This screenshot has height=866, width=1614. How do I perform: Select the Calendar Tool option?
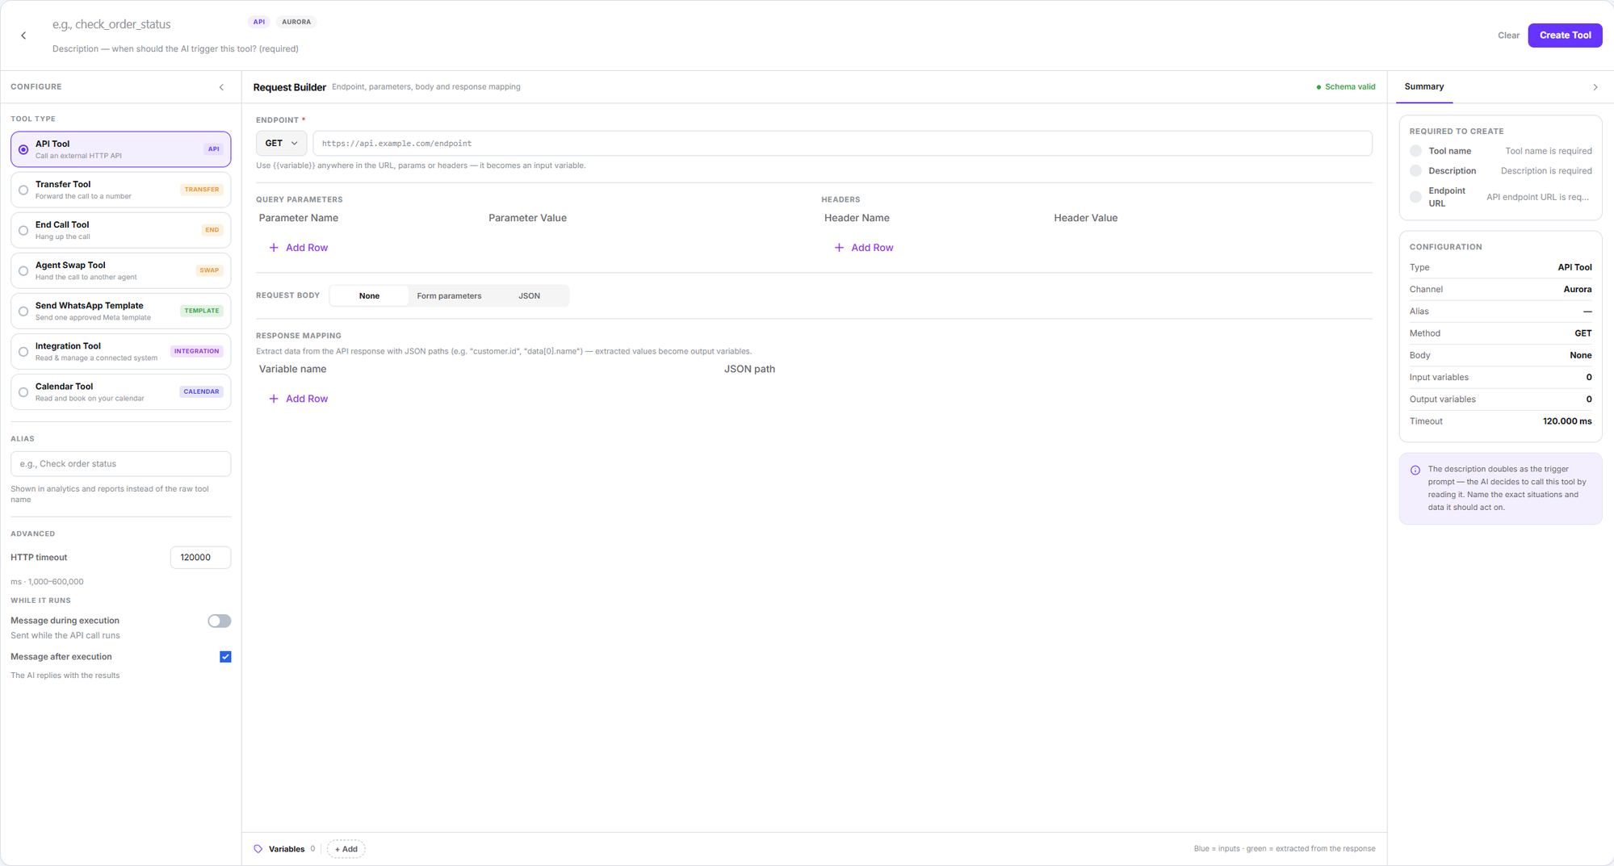click(x=121, y=391)
